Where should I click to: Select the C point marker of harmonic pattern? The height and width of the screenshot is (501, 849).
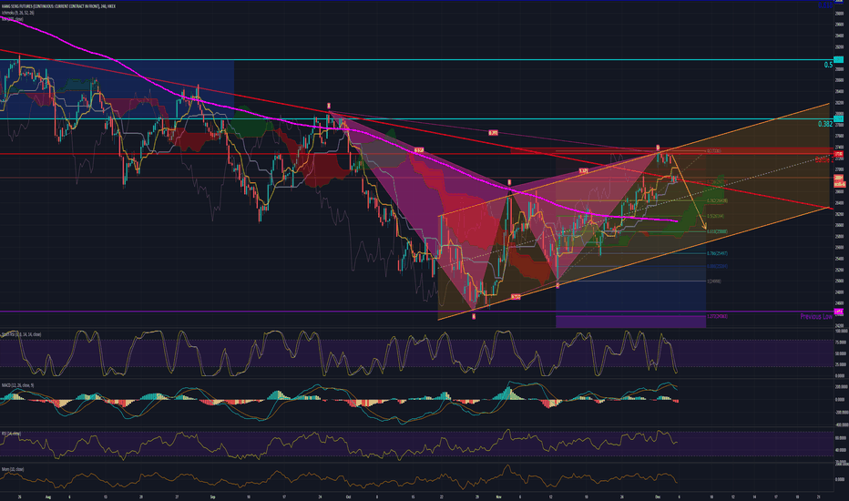coord(557,285)
